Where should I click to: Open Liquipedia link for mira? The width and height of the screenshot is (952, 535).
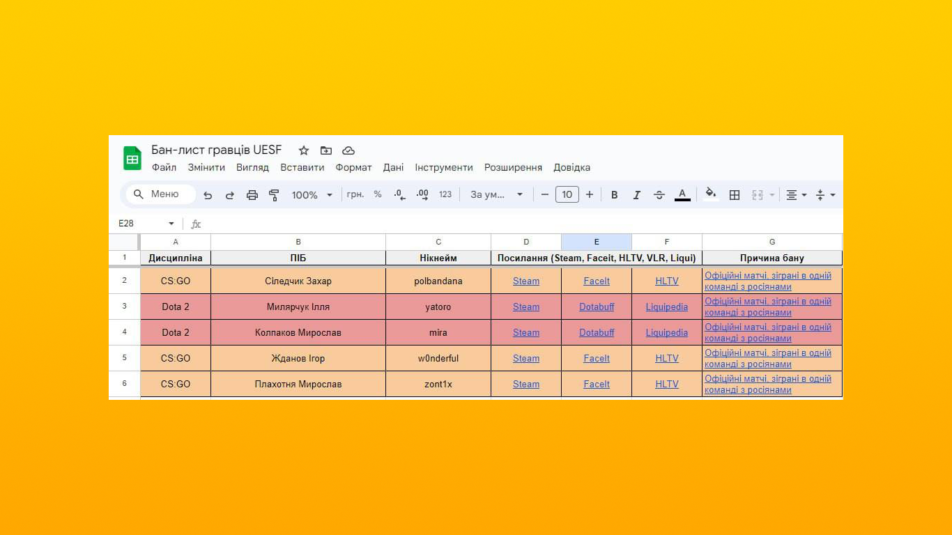[667, 333]
